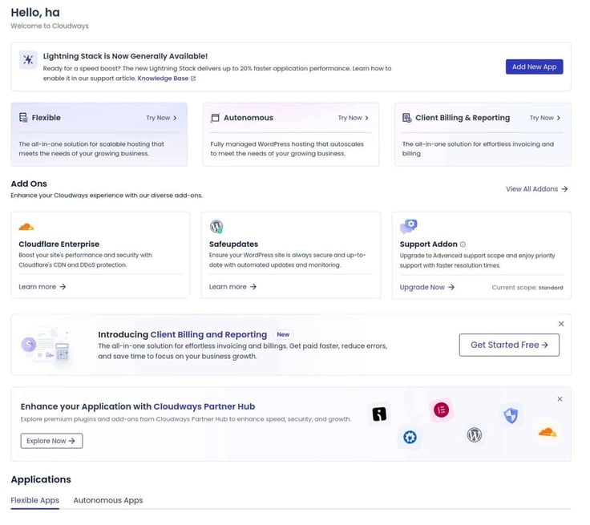Click the orange Cloudflare cloud in Partner Hub banner
This screenshot has height=525, width=590.
pos(548,432)
